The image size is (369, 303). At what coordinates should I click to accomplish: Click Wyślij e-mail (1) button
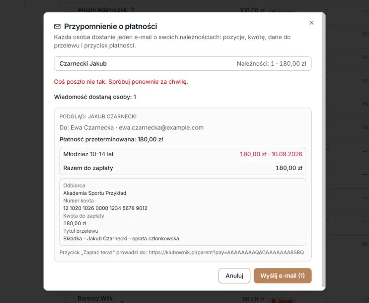tap(282, 275)
